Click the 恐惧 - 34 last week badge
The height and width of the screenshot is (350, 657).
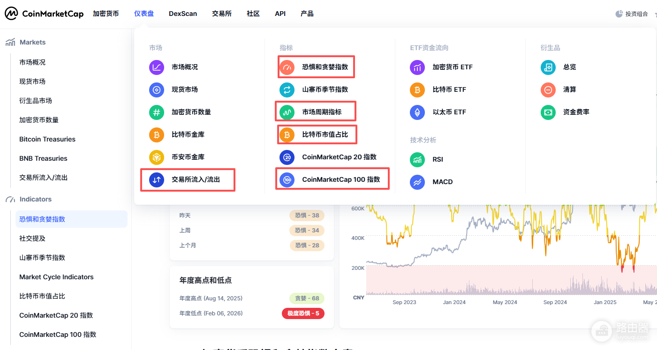point(307,231)
